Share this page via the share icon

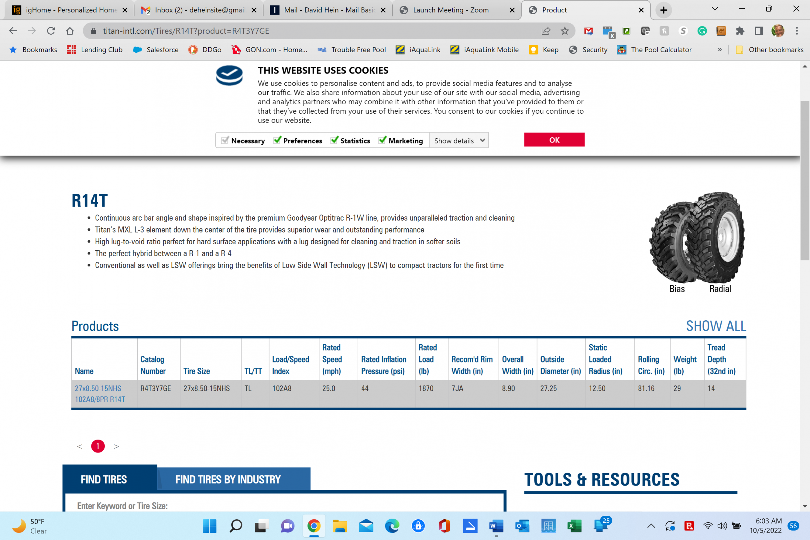pos(546,31)
